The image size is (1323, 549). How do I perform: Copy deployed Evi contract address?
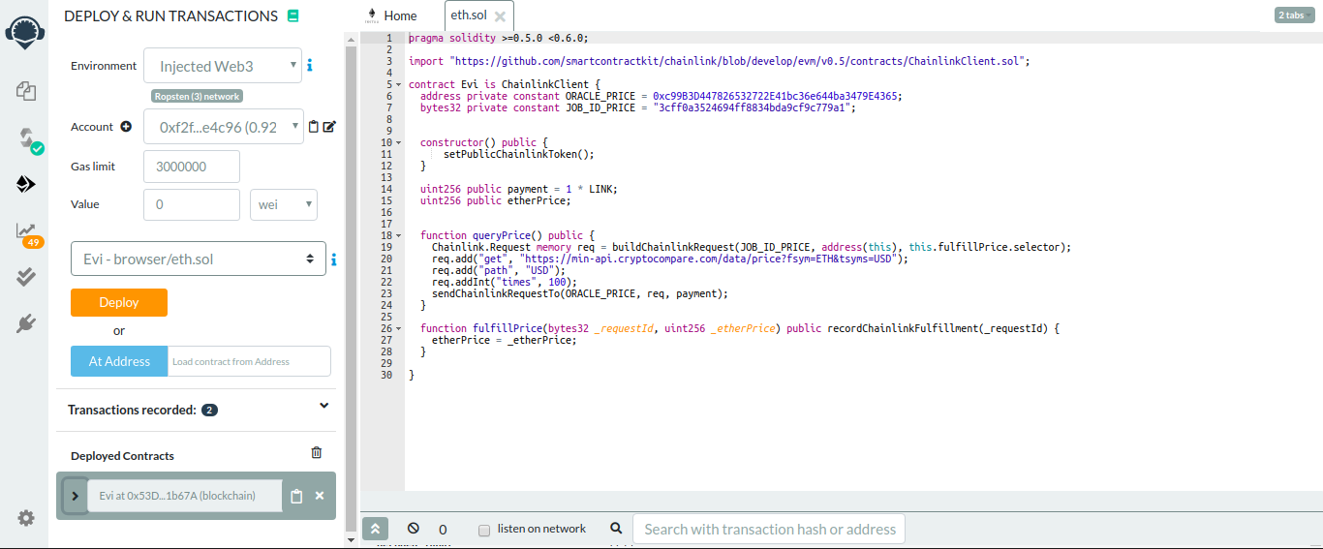point(296,496)
